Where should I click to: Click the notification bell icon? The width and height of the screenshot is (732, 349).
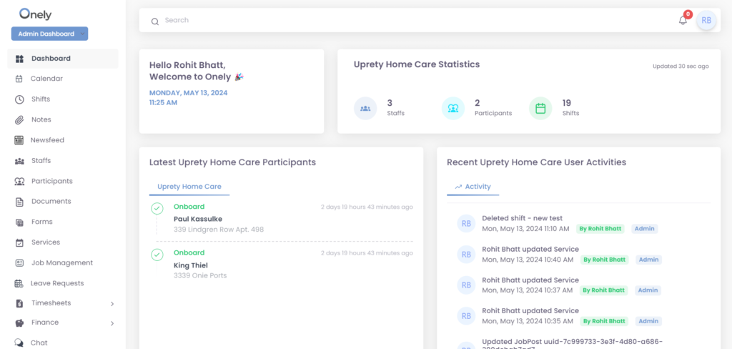point(683,21)
